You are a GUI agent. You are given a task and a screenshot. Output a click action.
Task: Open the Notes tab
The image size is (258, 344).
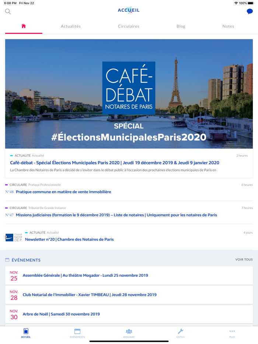(x=228, y=26)
